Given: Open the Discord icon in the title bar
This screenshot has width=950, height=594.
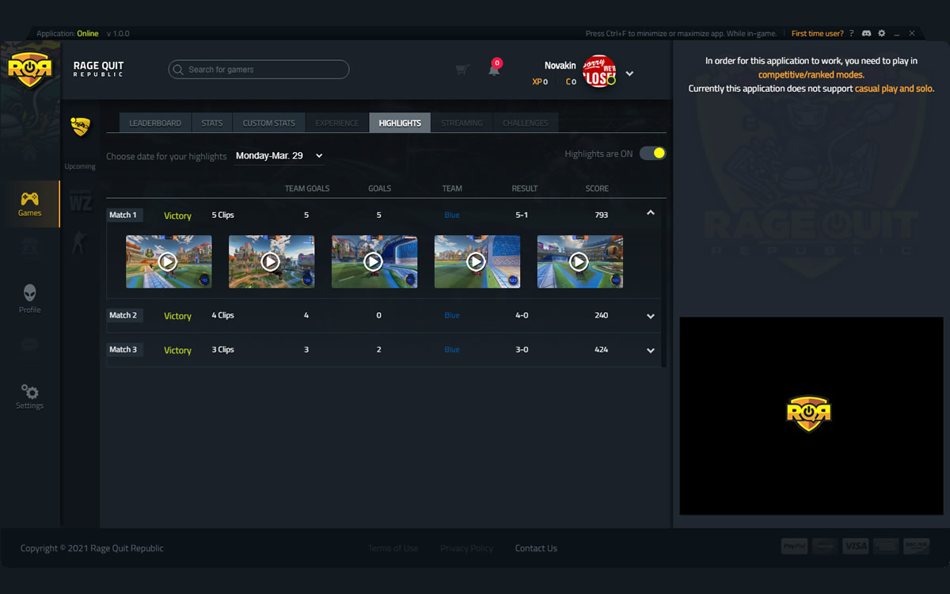Looking at the screenshot, I should (x=866, y=33).
